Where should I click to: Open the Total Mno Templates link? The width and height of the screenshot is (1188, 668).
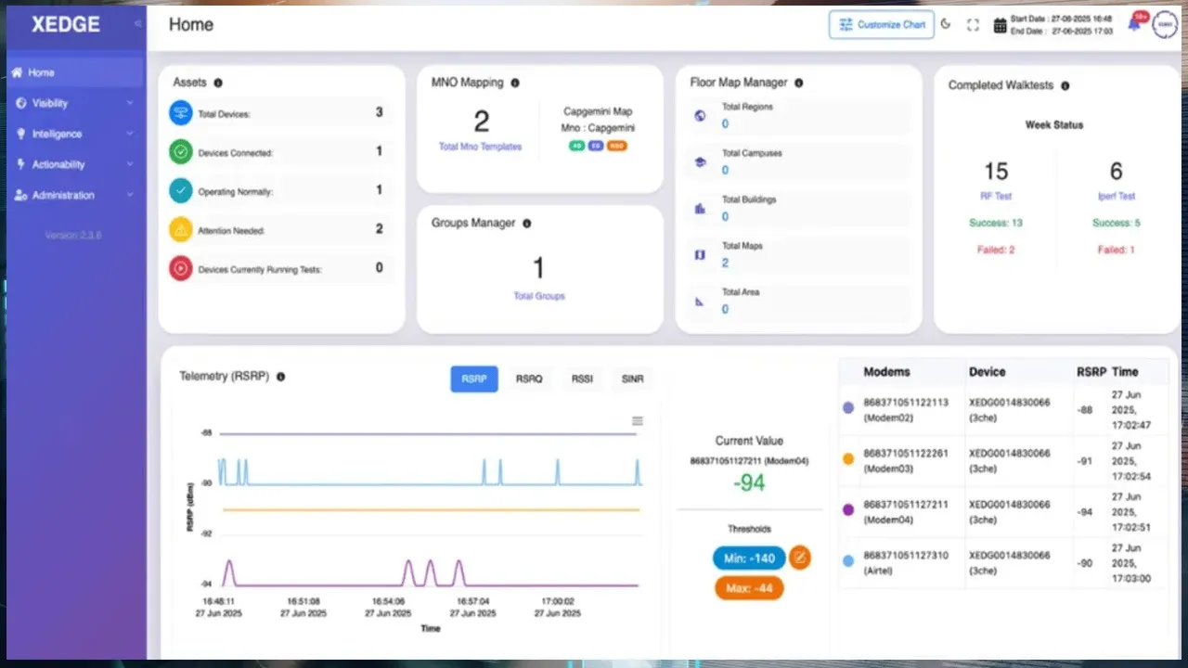click(x=480, y=147)
